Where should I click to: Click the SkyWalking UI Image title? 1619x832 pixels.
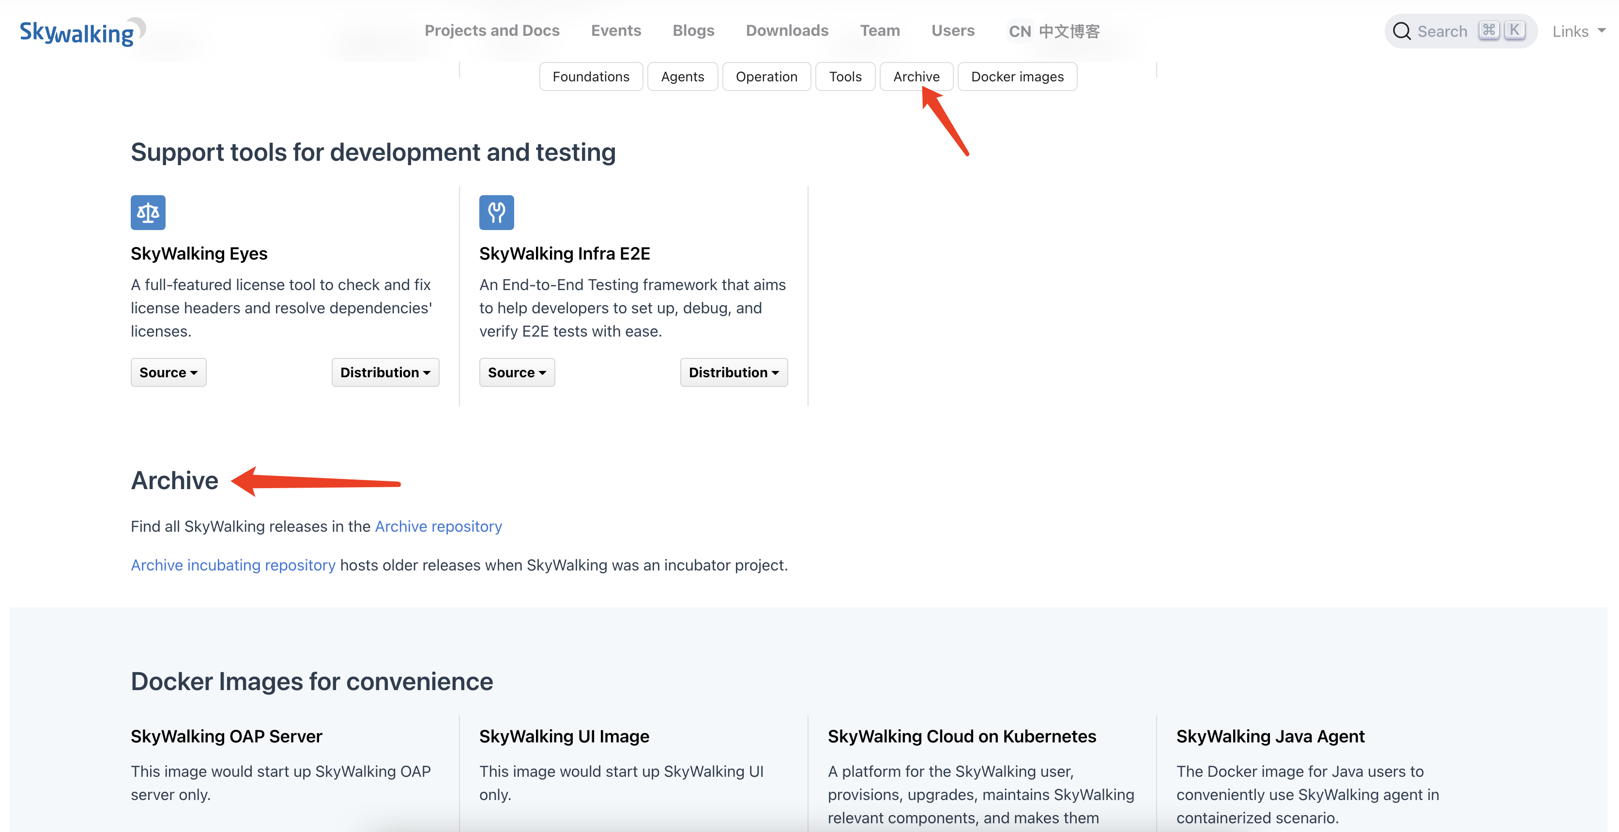564,737
